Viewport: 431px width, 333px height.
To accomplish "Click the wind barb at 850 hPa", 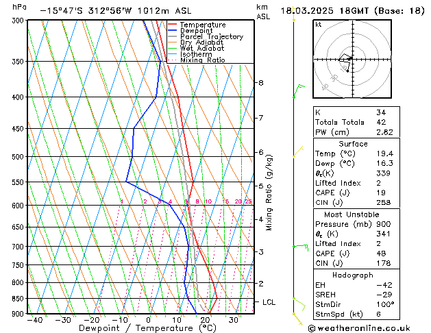I will [x=299, y=304].
